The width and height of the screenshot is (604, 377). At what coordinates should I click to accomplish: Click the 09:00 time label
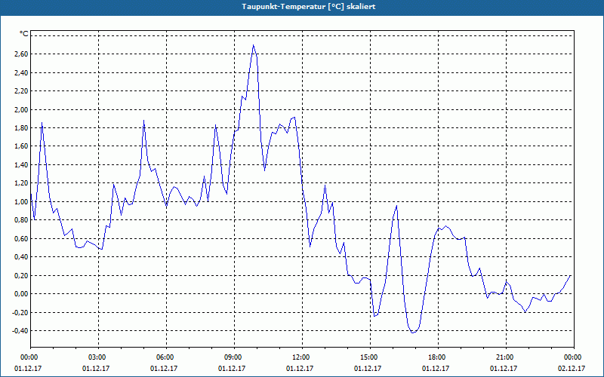[234, 357]
